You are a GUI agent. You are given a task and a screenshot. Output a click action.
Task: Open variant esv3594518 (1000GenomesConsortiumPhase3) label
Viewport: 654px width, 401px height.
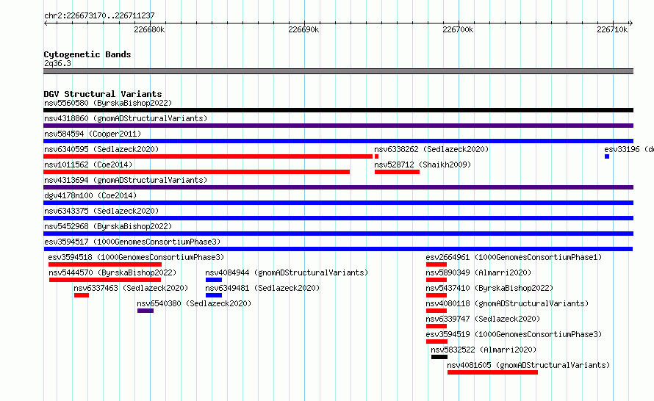tap(136, 257)
